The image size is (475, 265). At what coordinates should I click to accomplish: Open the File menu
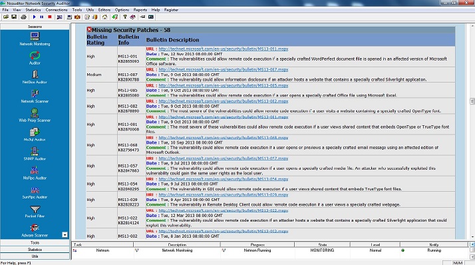click(x=5, y=10)
